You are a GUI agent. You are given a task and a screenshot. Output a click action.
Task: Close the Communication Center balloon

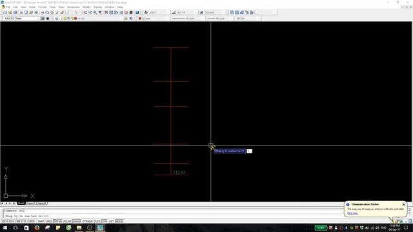[x=403, y=204]
